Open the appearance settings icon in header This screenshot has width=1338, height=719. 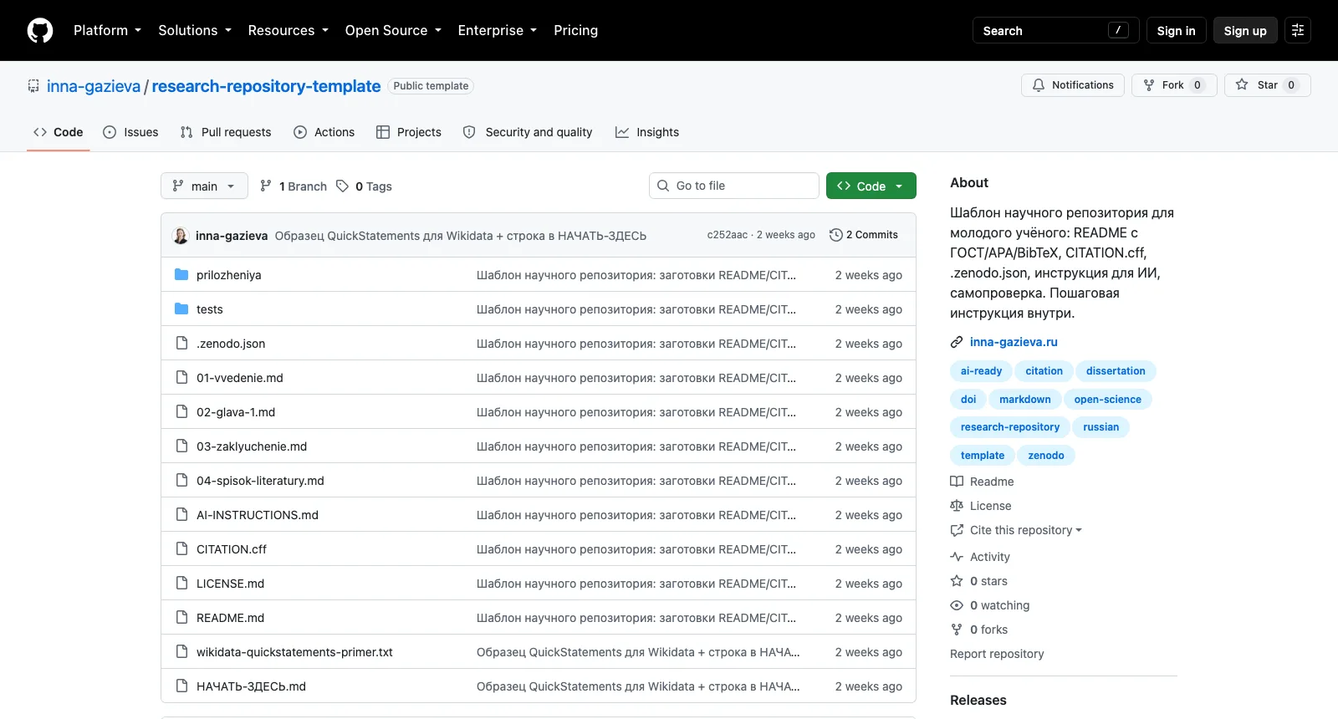click(x=1298, y=30)
